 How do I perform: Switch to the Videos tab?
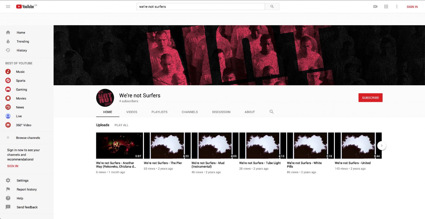[132, 112]
